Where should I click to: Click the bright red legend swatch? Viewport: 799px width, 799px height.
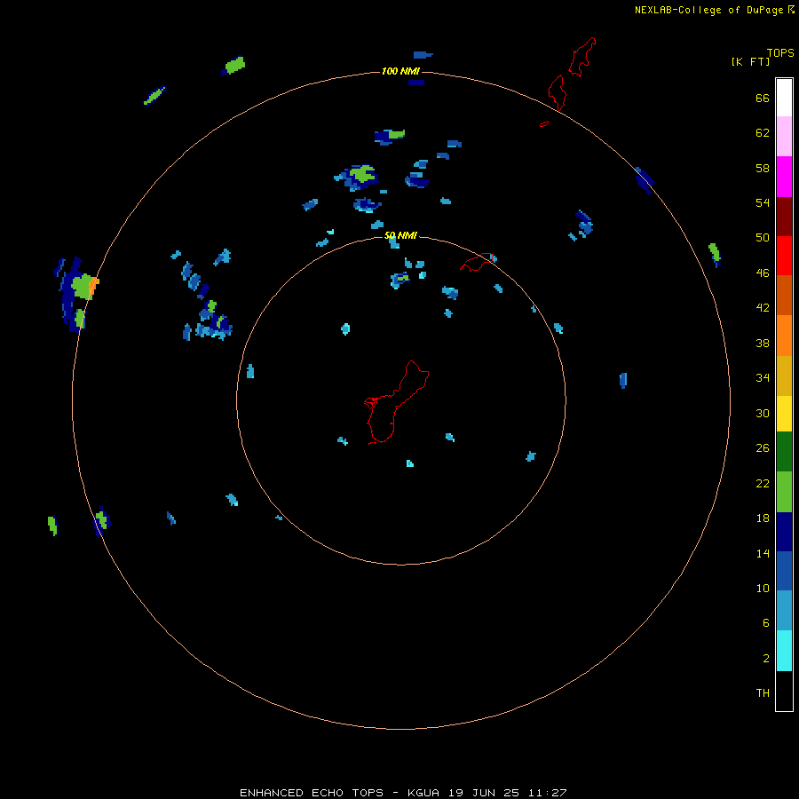point(784,256)
